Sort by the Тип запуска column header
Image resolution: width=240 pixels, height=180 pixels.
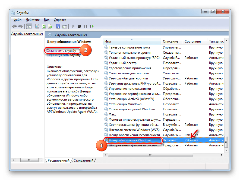tap(216, 41)
